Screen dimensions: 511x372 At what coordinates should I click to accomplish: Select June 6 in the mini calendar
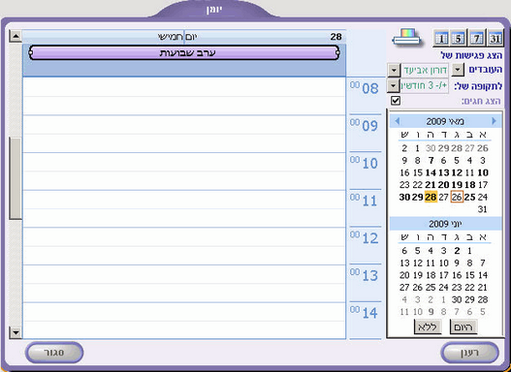point(404,251)
